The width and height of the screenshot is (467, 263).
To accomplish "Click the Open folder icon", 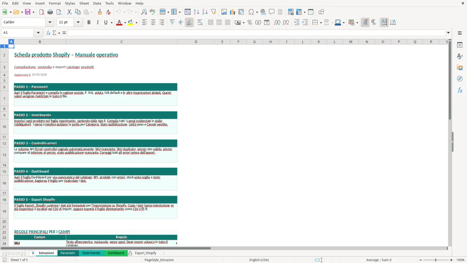I will pyautogui.click(x=16, y=12).
